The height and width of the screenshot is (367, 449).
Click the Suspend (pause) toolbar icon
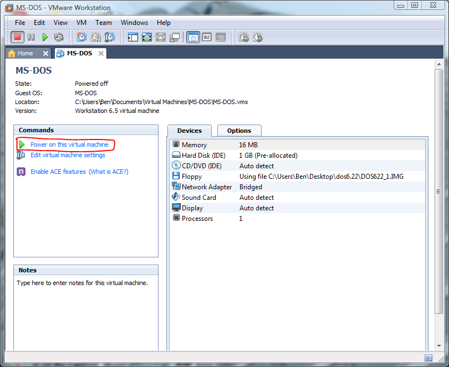pyautogui.click(x=31, y=37)
